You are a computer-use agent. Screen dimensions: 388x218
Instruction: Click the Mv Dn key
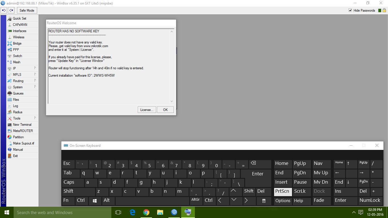322,183
